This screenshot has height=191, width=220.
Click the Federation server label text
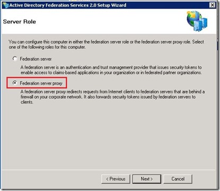(36, 59)
